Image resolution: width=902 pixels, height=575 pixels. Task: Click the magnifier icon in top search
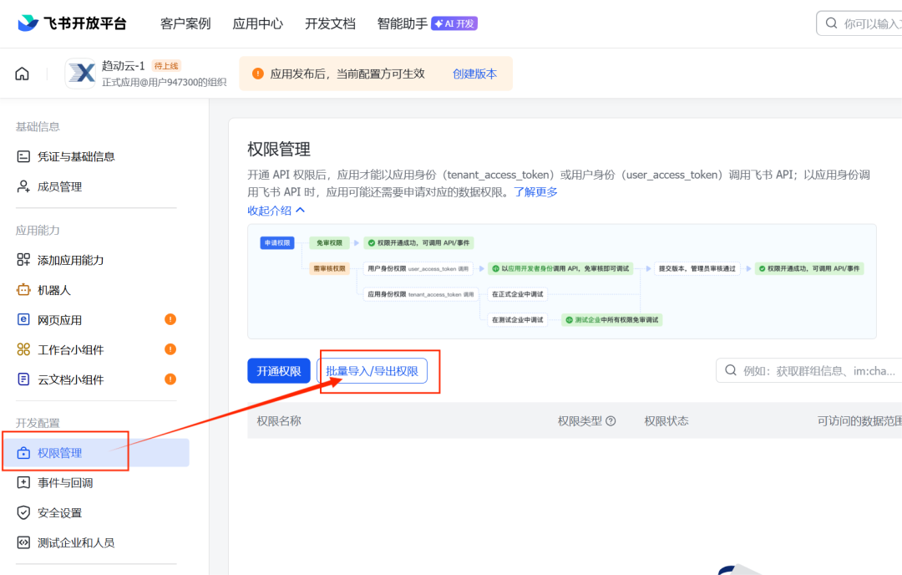831,23
